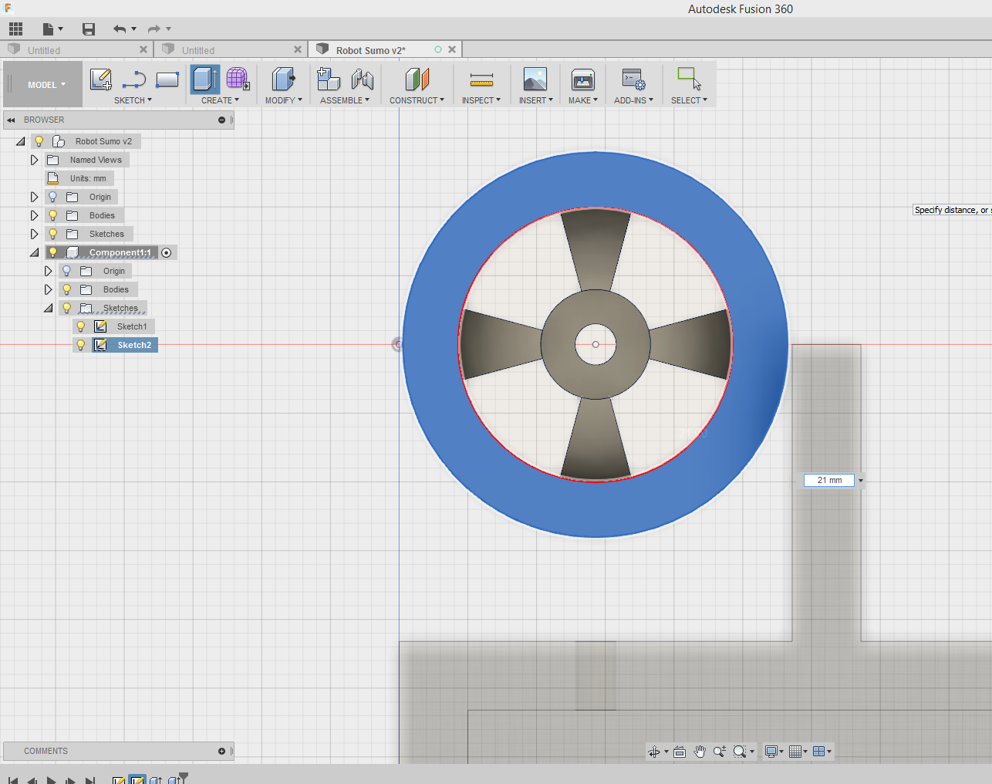Viewport: 992px width, 784px height.
Task: Open the distance input dropdown arrow
Action: (x=861, y=481)
